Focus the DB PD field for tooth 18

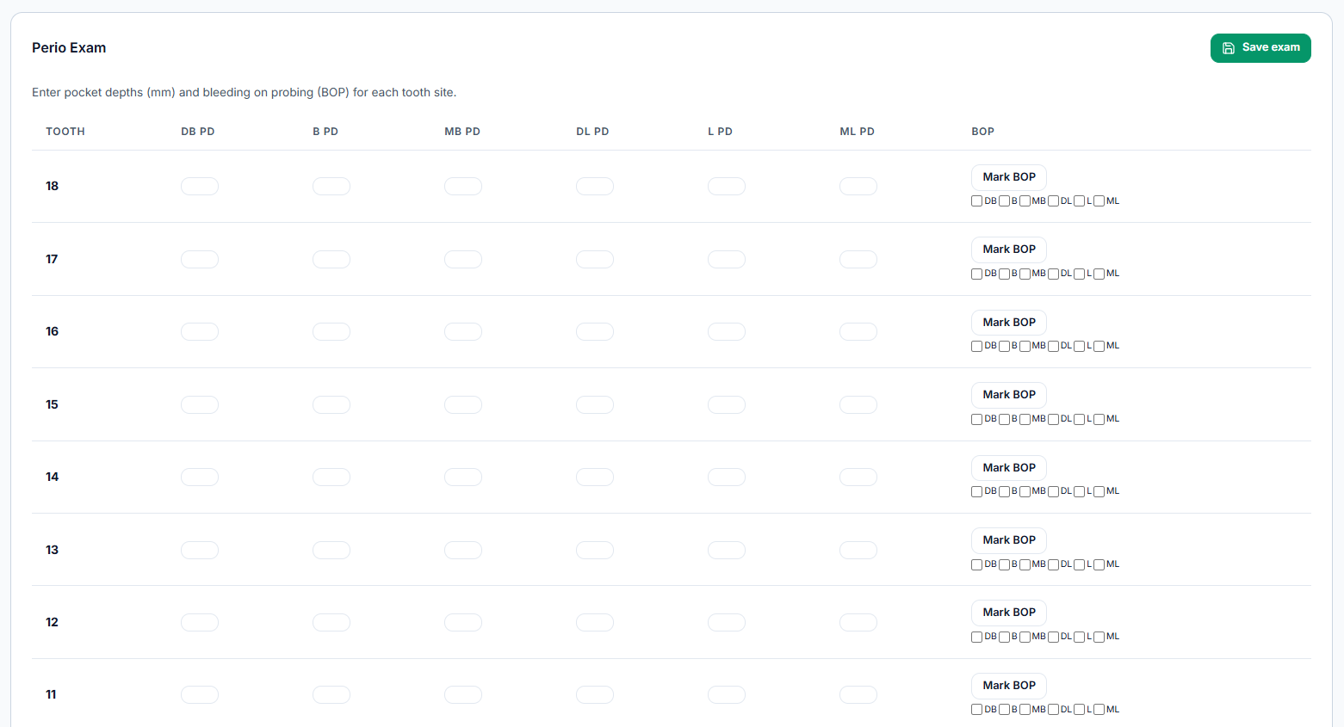click(200, 187)
